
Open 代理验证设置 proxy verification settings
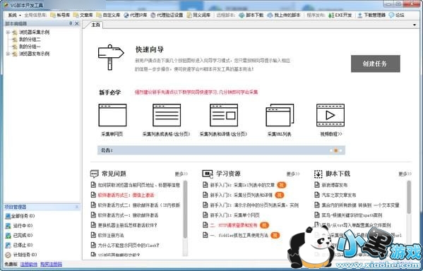(x=167, y=15)
